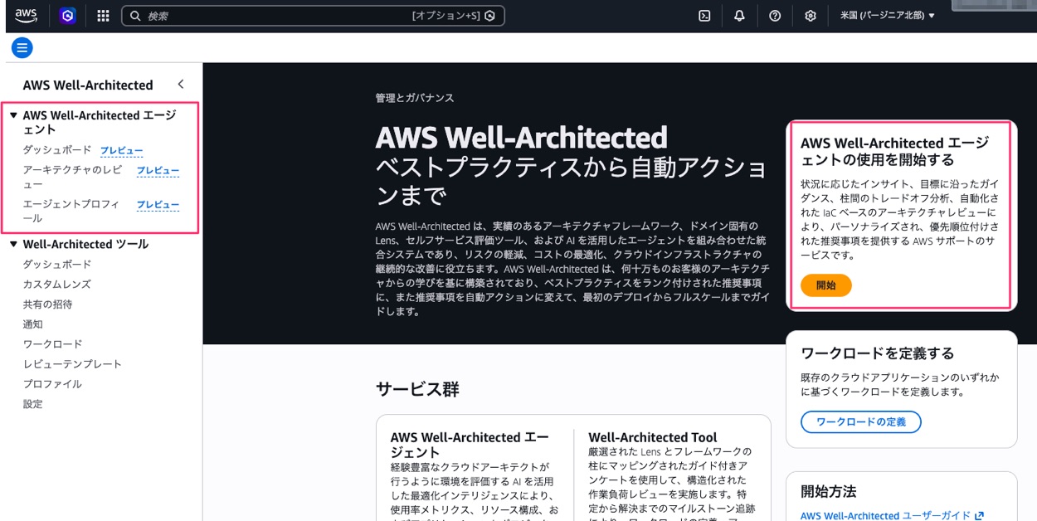This screenshot has height=521, width=1037.
Task: Open the help question mark icon
Action: (x=775, y=15)
